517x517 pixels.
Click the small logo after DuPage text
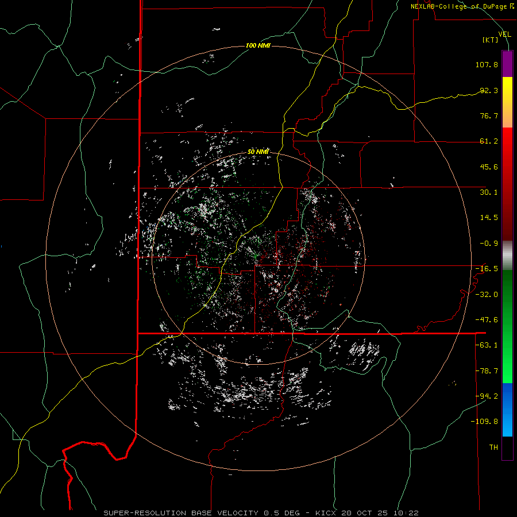(511, 6)
